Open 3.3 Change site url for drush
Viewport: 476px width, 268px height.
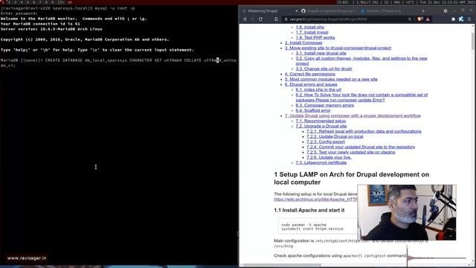coord(324,68)
